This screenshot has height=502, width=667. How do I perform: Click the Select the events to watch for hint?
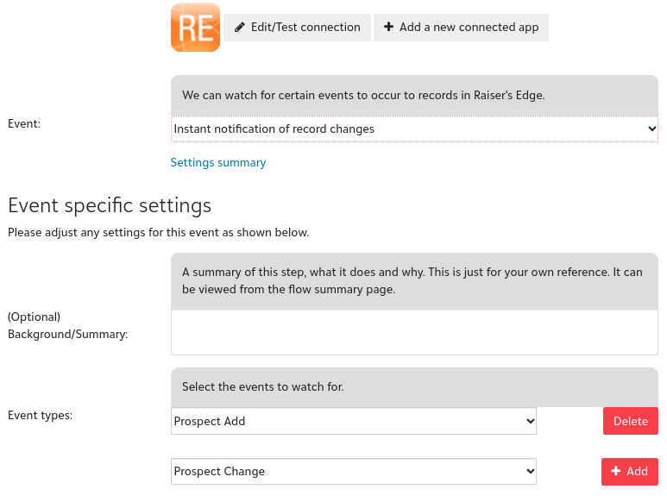pyautogui.click(x=263, y=386)
